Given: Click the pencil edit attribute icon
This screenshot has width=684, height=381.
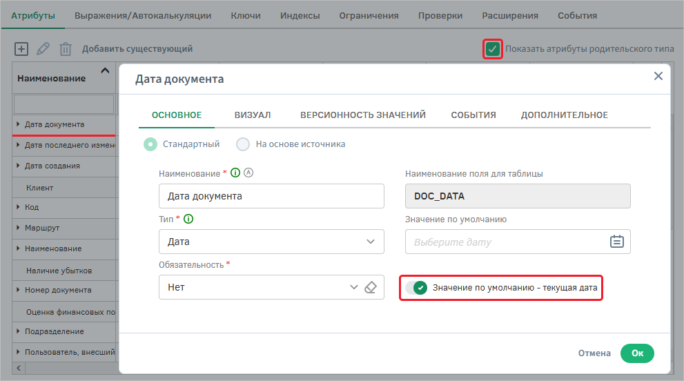Looking at the screenshot, I should coord(43,49).
